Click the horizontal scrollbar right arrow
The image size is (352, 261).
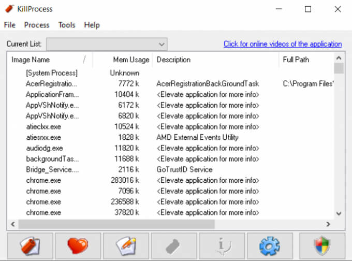(328, 224)
